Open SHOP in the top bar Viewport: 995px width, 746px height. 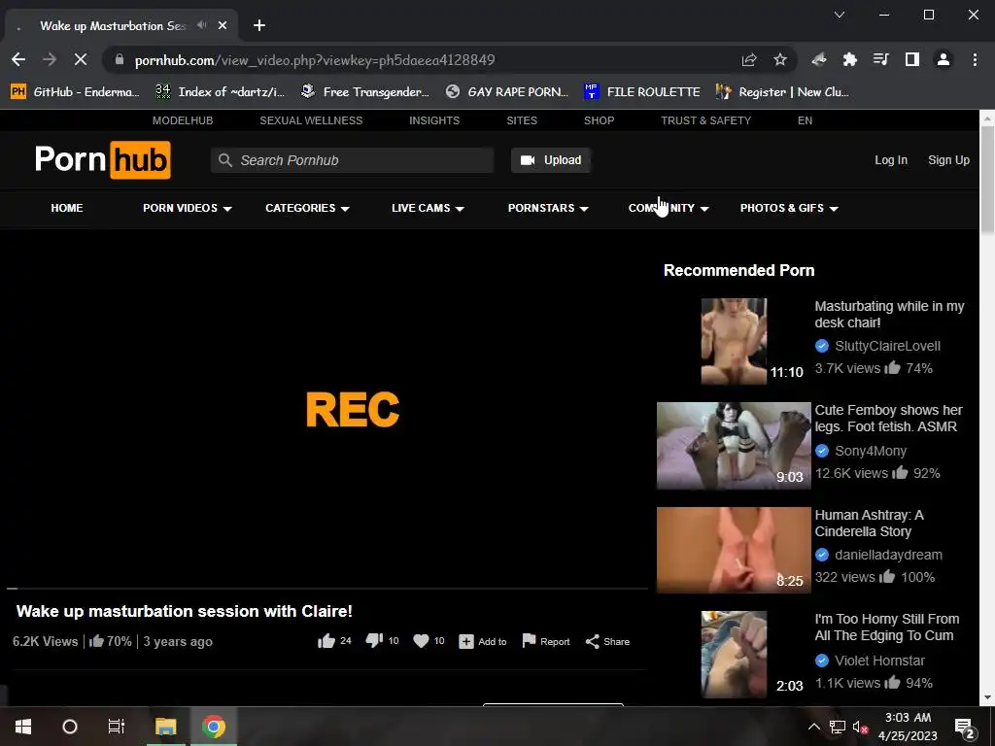click(599, 120)
